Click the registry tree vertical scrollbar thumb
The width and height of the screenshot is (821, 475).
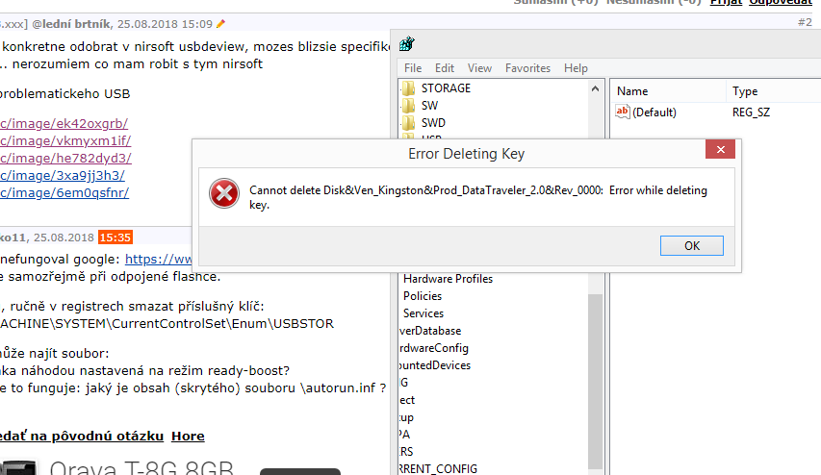pyautogui.click(x=596, y=382)
